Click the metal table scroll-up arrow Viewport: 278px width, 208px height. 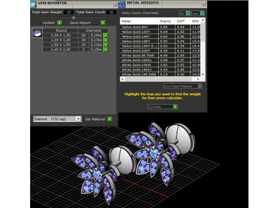[x=203, y=20]
